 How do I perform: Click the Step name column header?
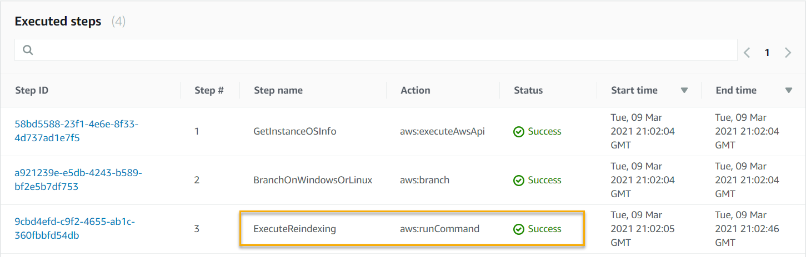pos(278,90)
